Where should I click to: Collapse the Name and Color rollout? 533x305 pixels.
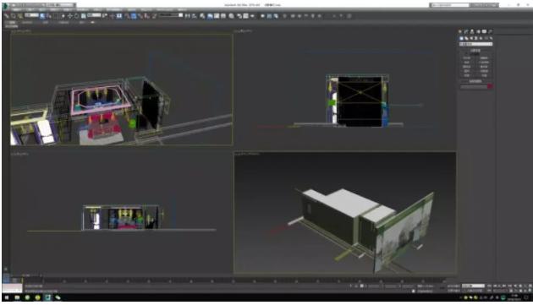[475, 81]
